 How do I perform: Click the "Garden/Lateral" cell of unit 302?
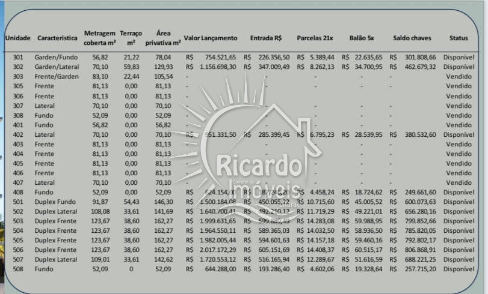[57, 67]
